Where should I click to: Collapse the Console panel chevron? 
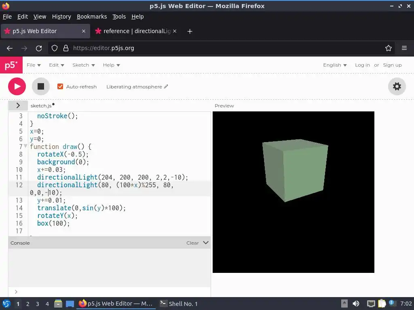click(x=206, y=243)
